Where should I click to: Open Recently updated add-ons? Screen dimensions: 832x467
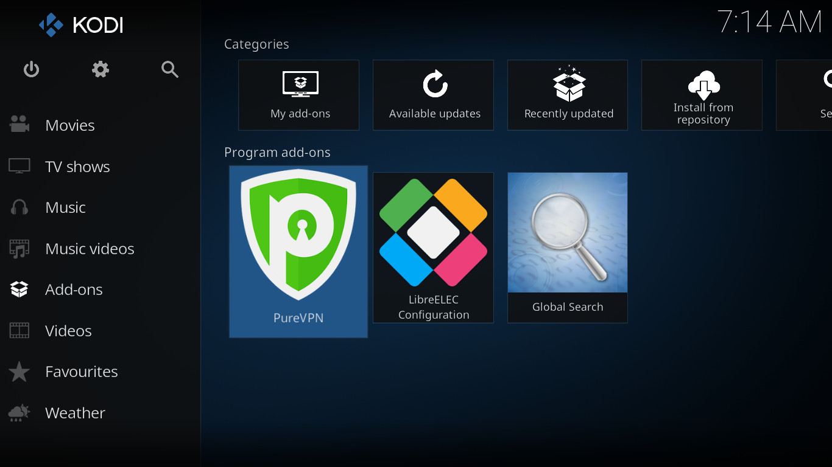[x=568, y=95]
